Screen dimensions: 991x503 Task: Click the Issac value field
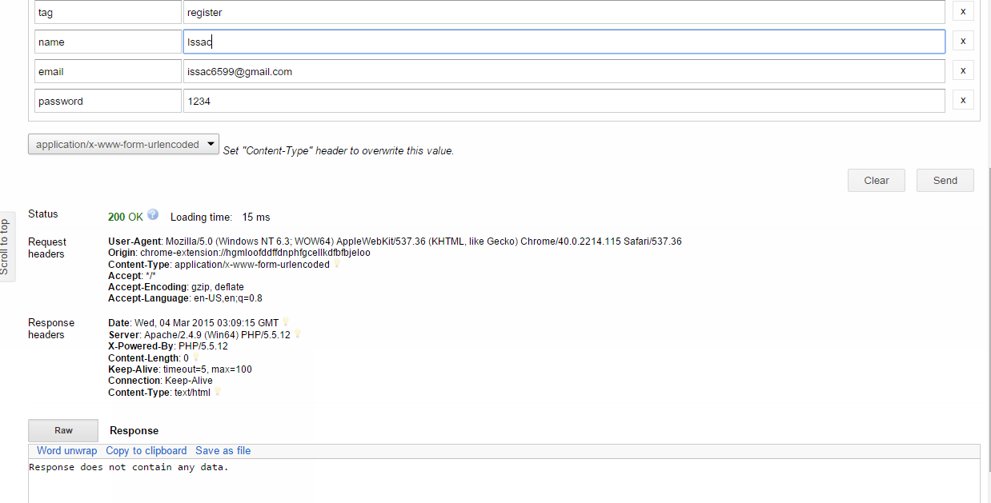(x=564, y=42)
